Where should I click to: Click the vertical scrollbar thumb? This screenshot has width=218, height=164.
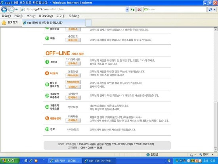216,125
